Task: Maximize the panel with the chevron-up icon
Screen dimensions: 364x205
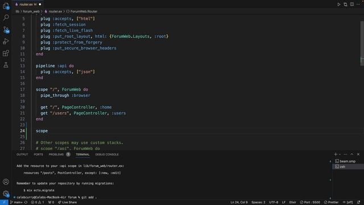Action: point(351,154)
